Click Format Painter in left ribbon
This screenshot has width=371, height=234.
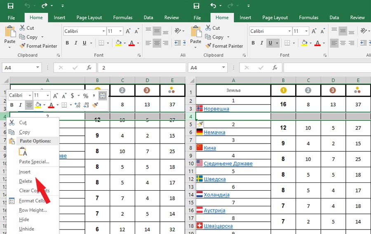pyautogui.click(x=39, y=46)
